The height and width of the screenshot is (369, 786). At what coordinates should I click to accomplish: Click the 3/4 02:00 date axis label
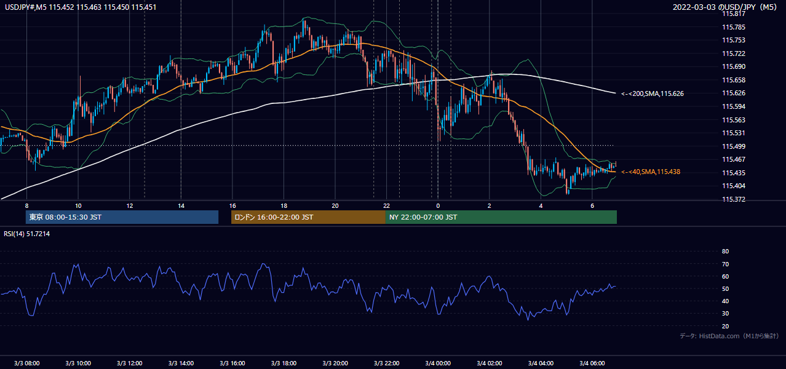(x=490, y=363)
